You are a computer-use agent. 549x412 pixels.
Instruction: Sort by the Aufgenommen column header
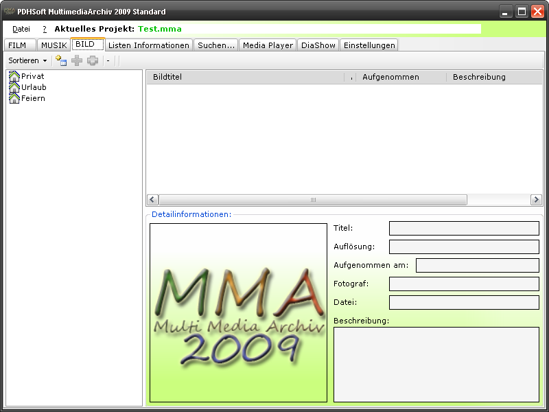[x=401, y=77]
